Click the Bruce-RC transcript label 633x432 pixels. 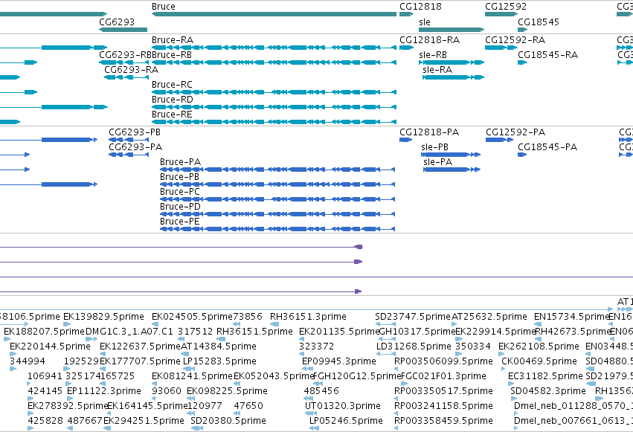[x=172, y=85]
